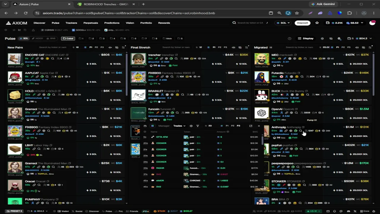Open Pulse help question mark icon

point(289,38)
